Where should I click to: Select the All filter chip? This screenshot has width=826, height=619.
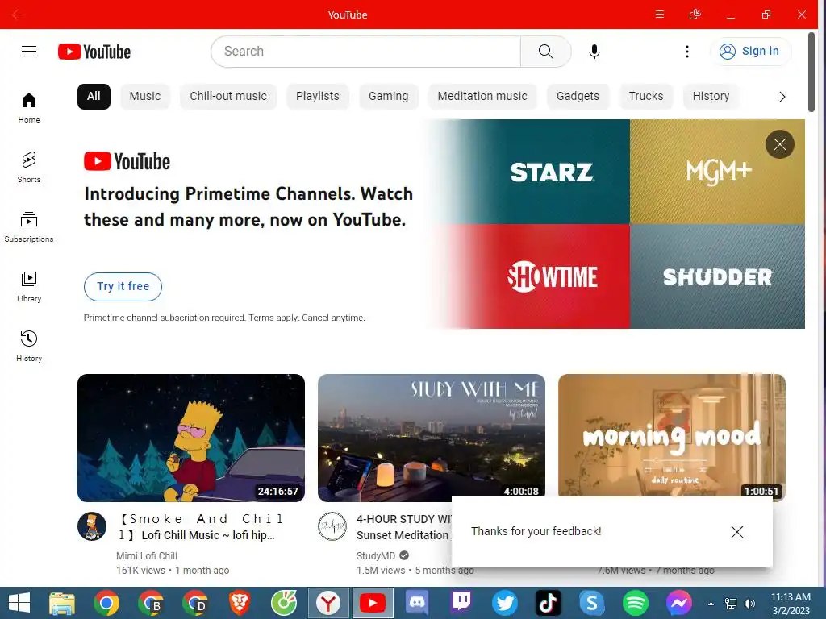[94, 97]
